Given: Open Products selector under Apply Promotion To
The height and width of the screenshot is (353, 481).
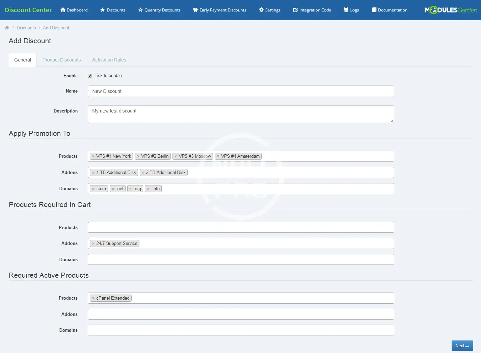Looking at the screenshot, I should (x=241, y=156).
